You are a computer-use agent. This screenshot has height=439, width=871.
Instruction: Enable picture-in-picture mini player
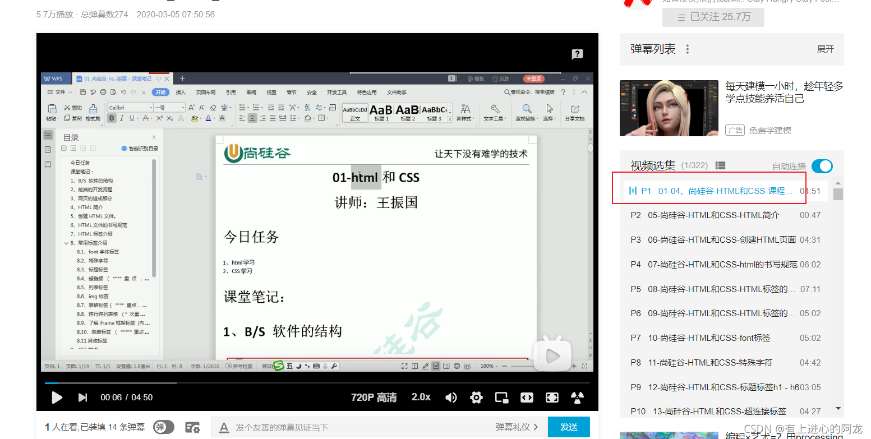pyautogui.click(x=501, y=398)
